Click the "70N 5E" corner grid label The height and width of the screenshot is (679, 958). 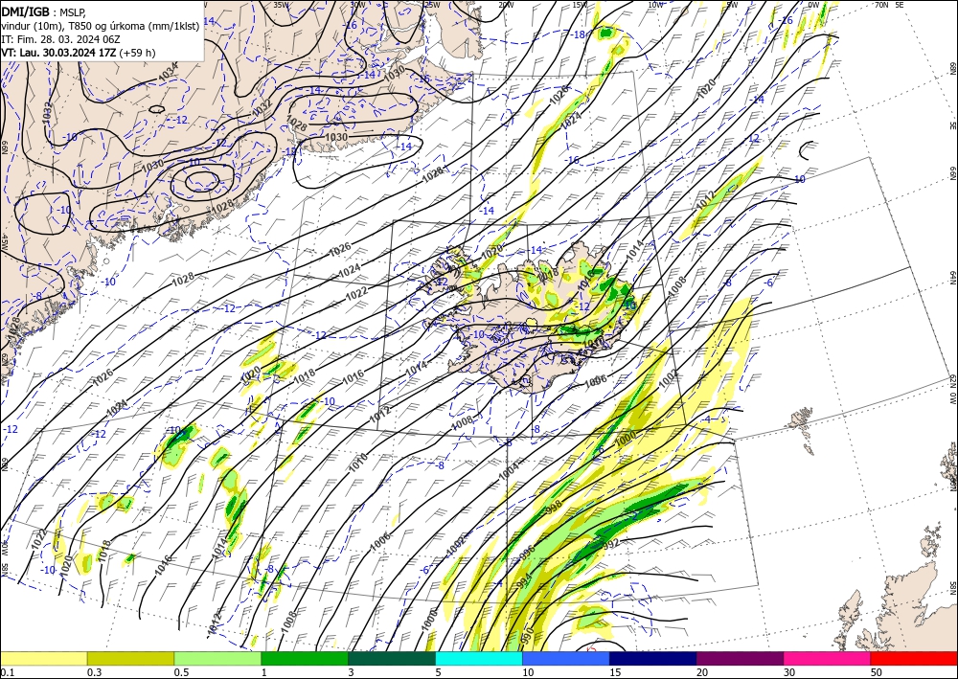[889, 5]
